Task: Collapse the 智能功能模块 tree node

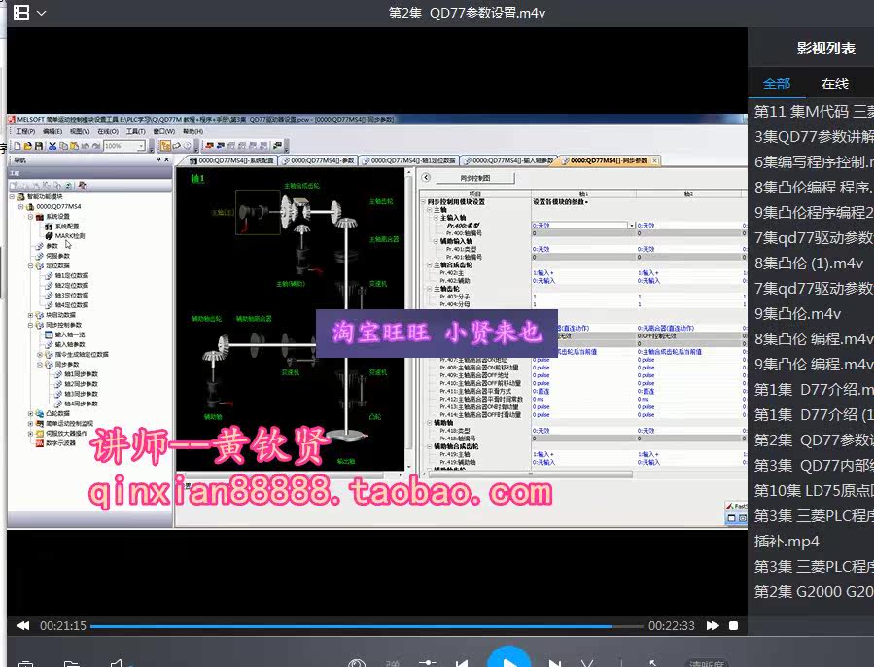Action: coord(12,196)
